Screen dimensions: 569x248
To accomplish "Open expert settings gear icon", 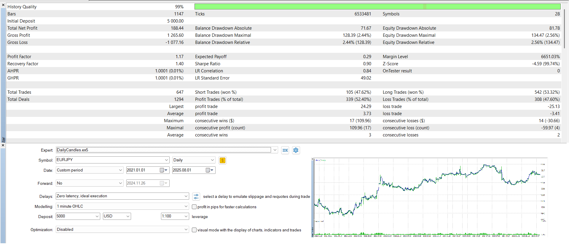I will [x=296, y=150].
